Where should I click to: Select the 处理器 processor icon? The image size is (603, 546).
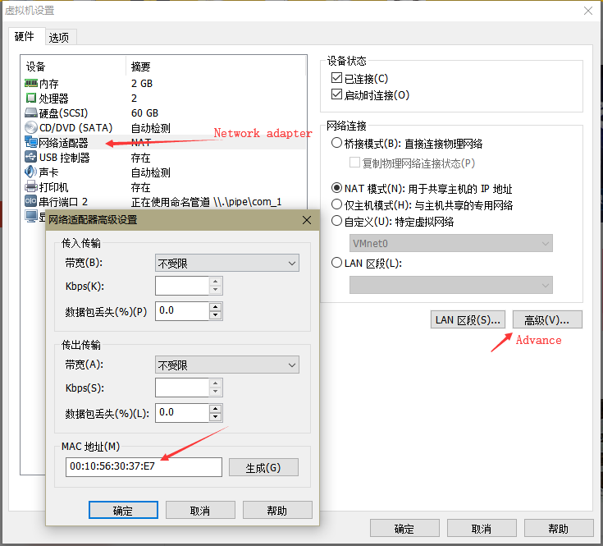click(31, 99)
